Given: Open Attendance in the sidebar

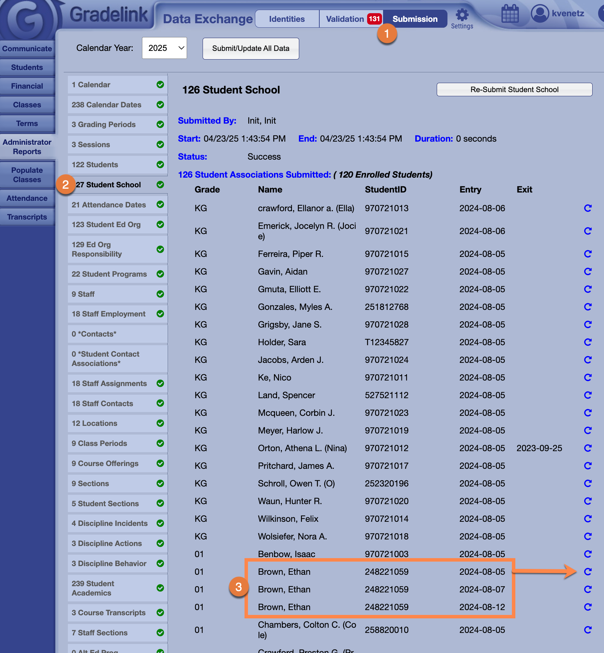Looking at the screenshot, I should coord(27,198).
